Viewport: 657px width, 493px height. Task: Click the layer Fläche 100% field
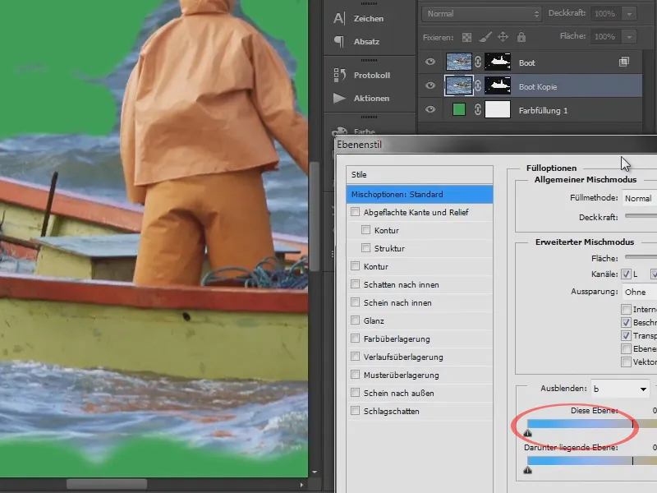click(606, 37)
